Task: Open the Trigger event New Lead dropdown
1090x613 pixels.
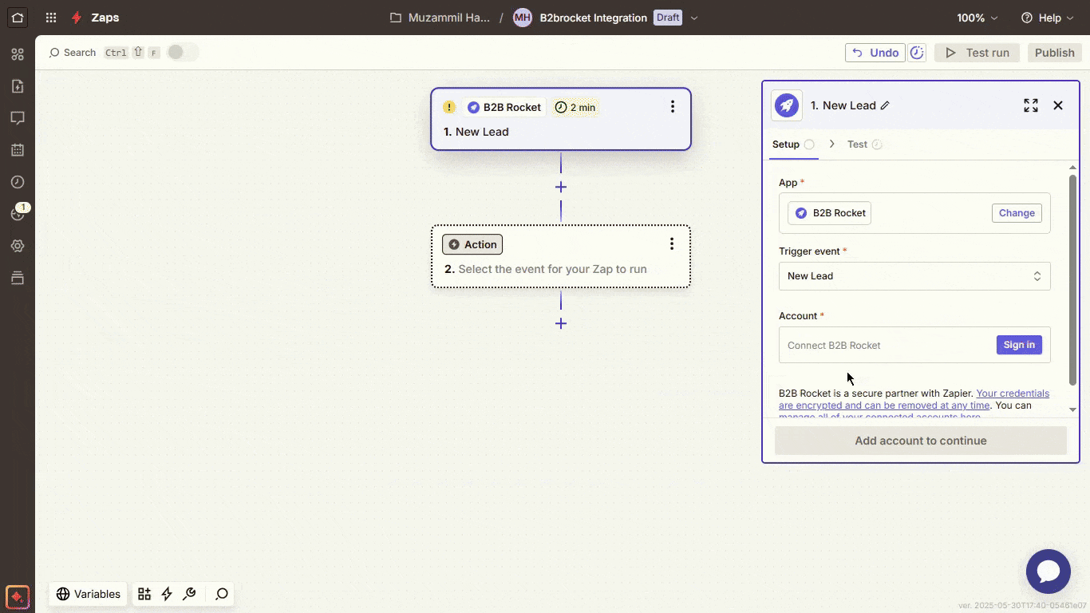Action: [914, 276]
